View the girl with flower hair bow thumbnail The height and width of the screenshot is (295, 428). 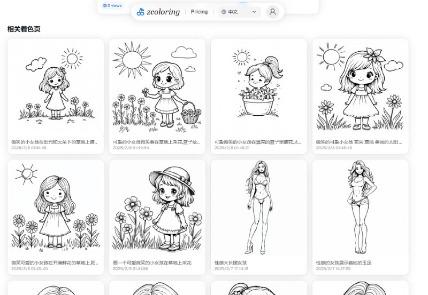361,86
